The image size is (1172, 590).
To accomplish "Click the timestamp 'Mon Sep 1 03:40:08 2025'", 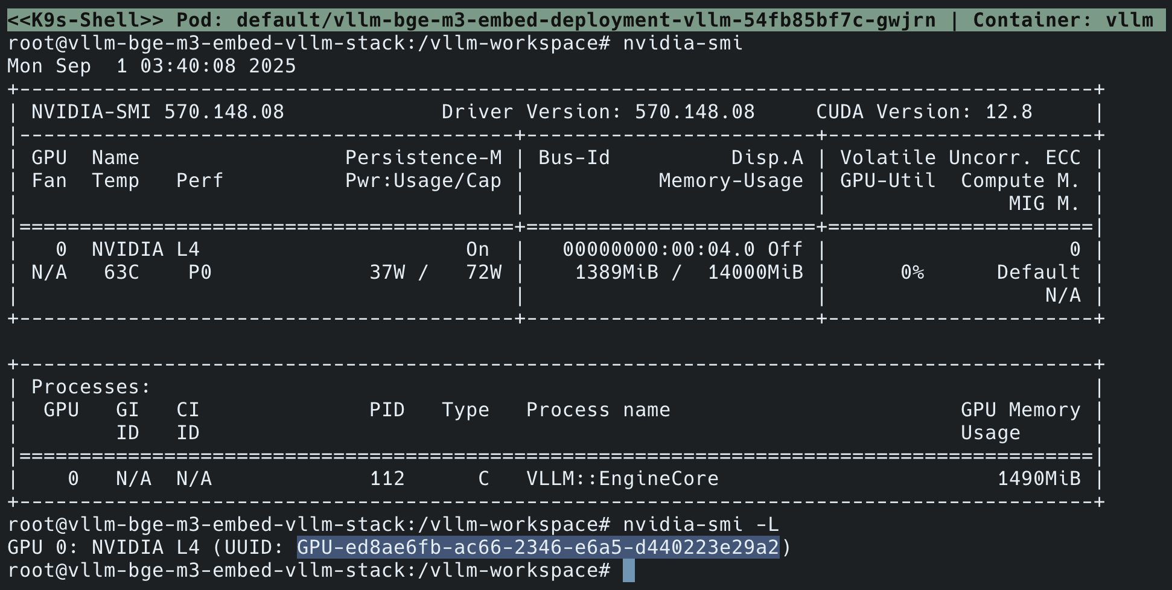I will [151, 66].
